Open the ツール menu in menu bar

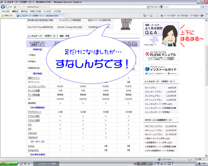47,11
